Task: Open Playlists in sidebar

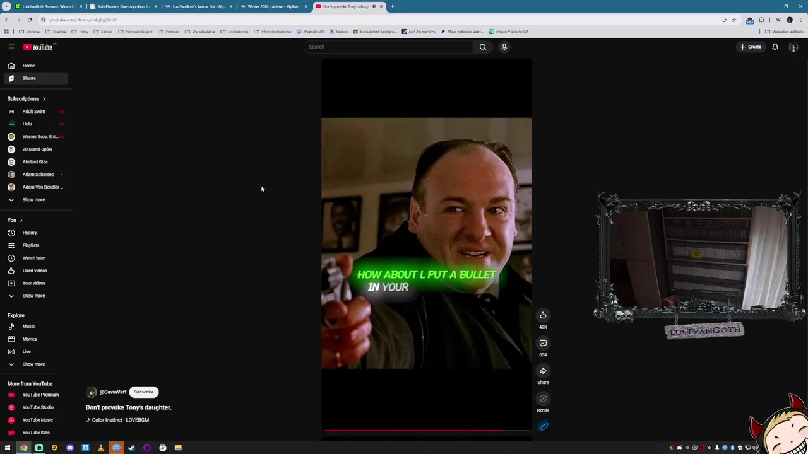Action: tap(36, 245)
